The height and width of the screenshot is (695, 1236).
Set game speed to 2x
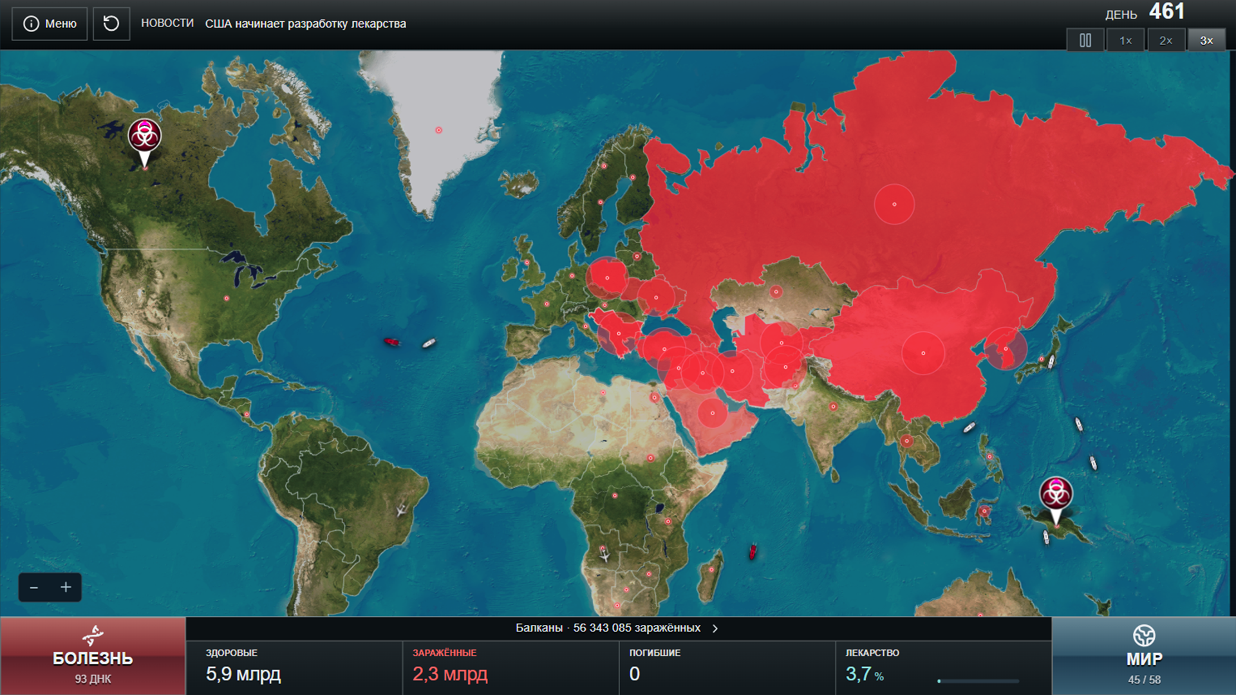coord(1166,41)
